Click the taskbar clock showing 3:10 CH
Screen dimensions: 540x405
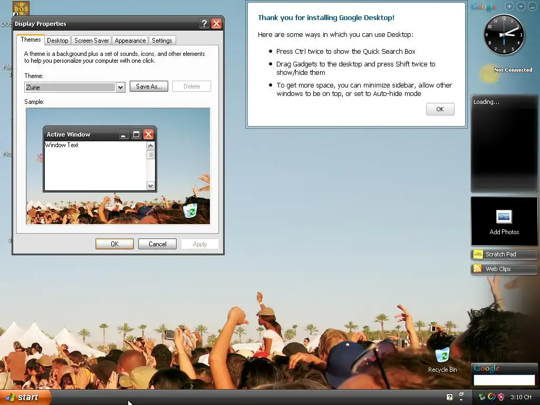(x=520, y=397)
